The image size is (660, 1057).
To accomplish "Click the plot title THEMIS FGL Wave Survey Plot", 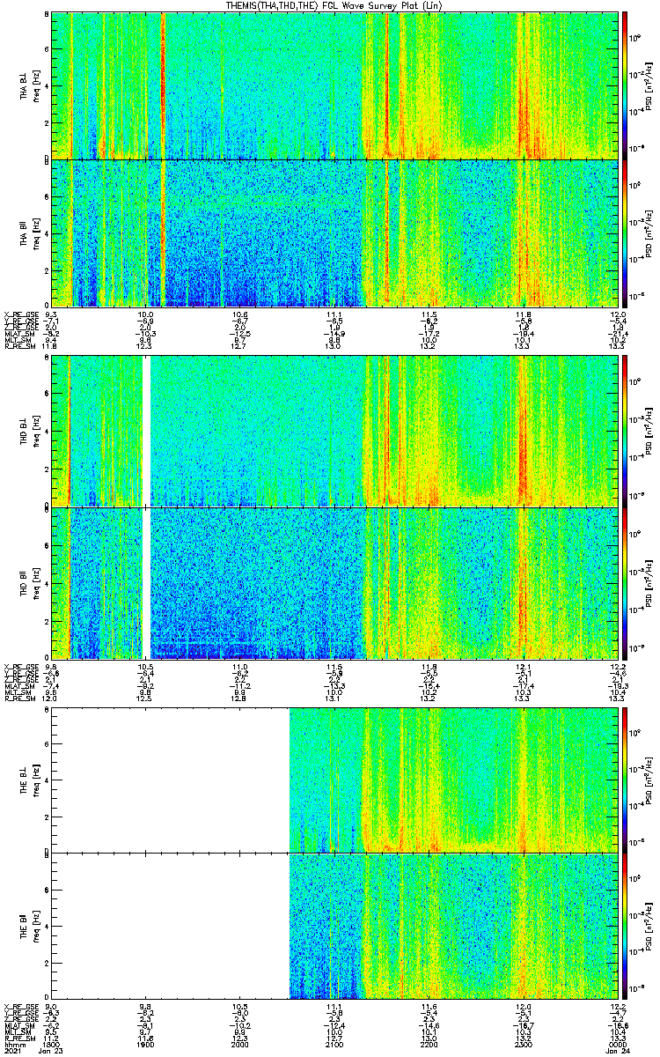I will [x=334, y=5].
